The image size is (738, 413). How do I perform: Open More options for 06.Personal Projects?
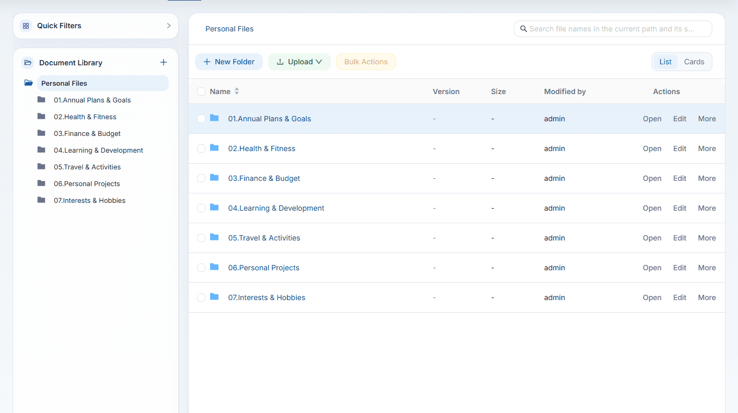click(707, 268)
